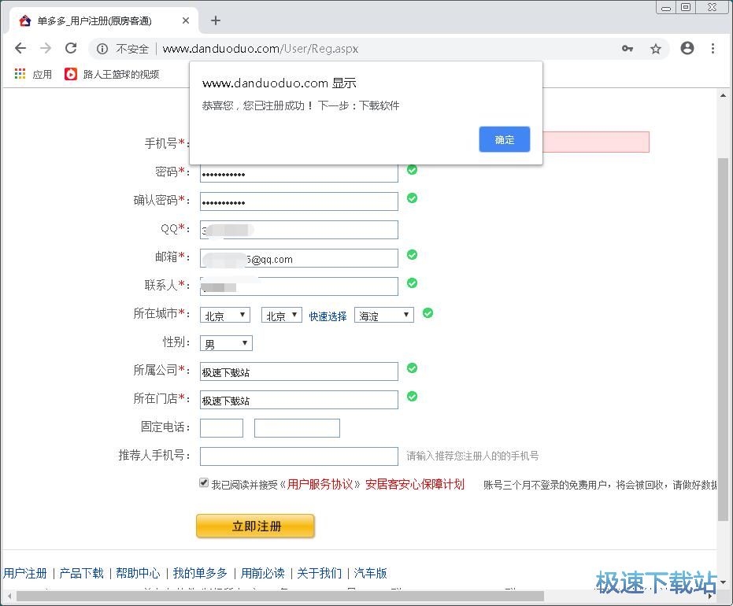Click the 固定电话 area code field

pyautogui.click(x=221, y=428)
